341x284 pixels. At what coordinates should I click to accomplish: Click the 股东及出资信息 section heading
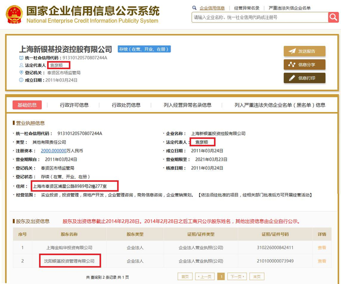click(x=33, y=221)
